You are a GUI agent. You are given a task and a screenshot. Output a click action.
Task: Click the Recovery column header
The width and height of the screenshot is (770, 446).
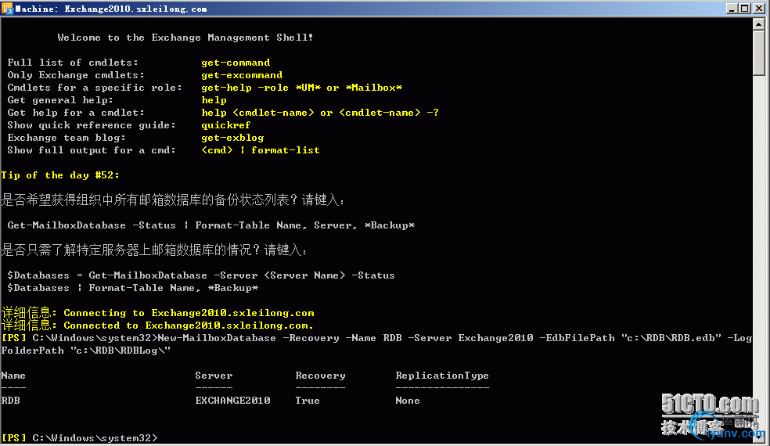click(x=320, y=376)
